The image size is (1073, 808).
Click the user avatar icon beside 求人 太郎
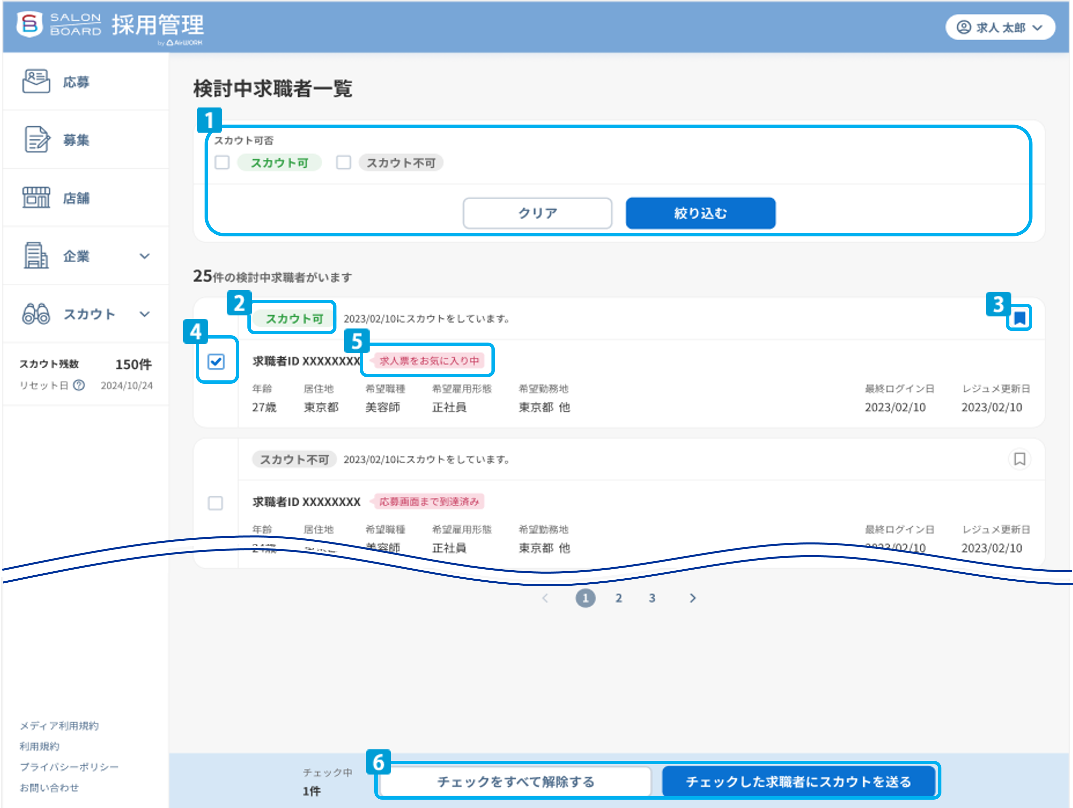tap(964, 27)
